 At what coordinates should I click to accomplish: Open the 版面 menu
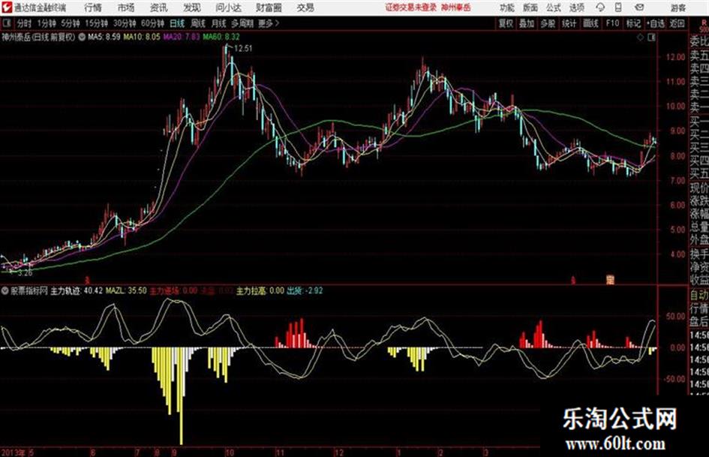tap(530, 8)
